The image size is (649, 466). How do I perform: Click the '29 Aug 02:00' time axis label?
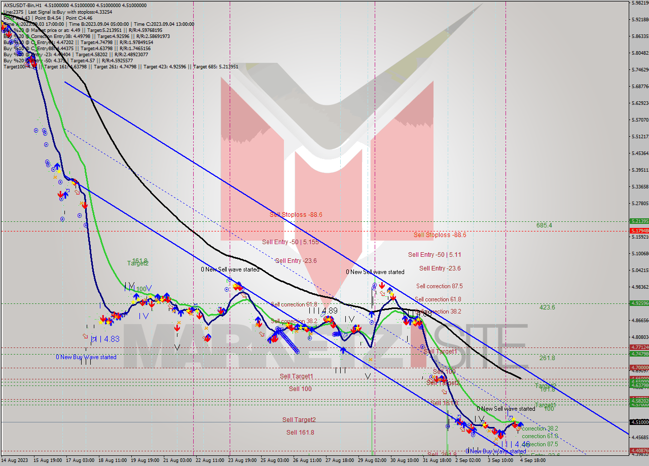click(x=372, y=460)
